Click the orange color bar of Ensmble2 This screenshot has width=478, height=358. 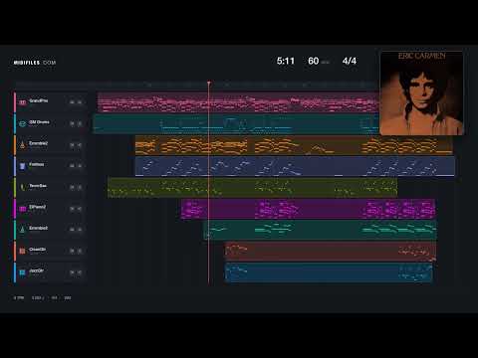[15, 145]
